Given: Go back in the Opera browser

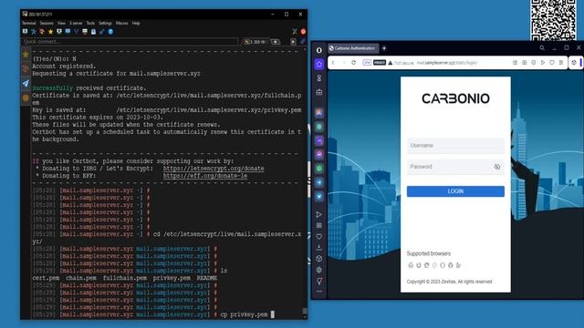Looking at the screenshot, I should tap(333, 63).
